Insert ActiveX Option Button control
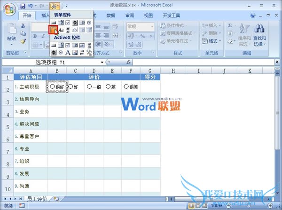 61,53
